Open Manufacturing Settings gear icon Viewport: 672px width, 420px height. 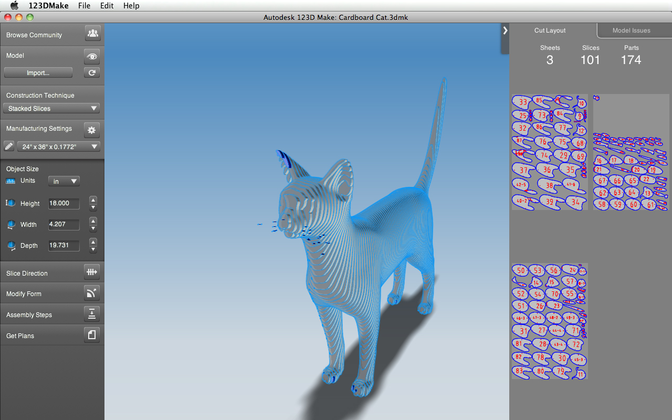click(x=92, y=130)
